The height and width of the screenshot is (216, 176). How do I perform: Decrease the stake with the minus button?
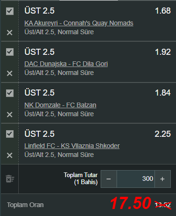109,179
